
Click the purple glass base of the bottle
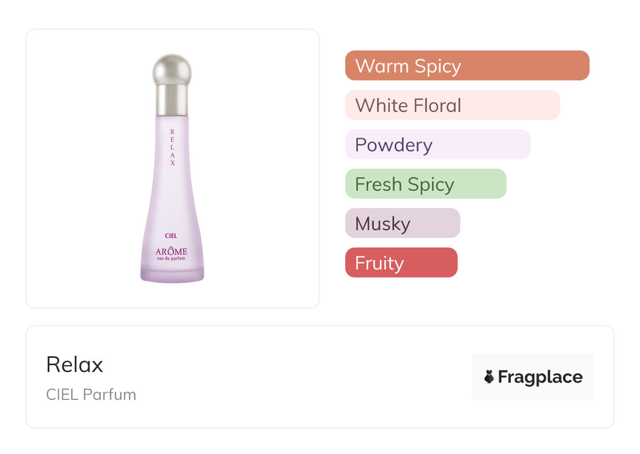[172, 273]
